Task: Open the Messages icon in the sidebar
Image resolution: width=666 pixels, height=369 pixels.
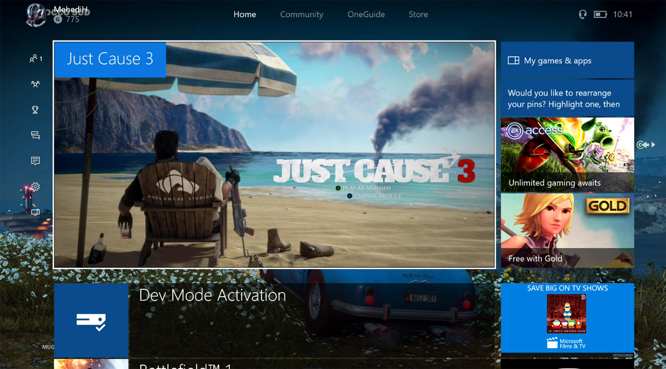Action: 35,135
